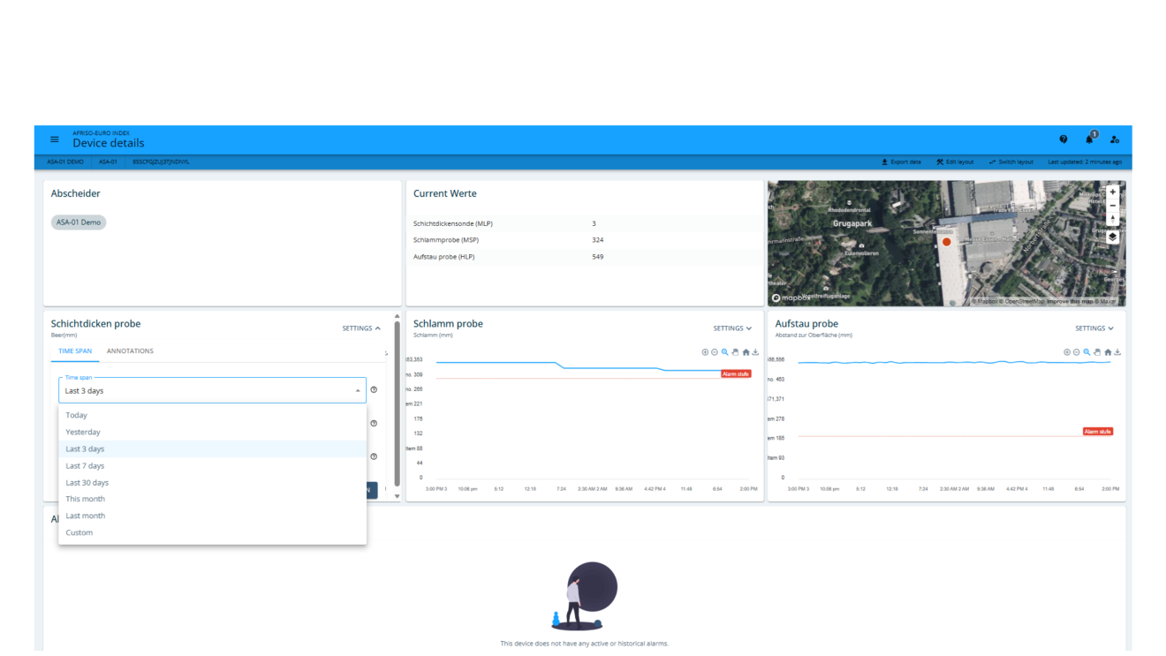1166x656 pixels.
Task: Choose Yesterday from time span list
Action: [x=212, y=432]
